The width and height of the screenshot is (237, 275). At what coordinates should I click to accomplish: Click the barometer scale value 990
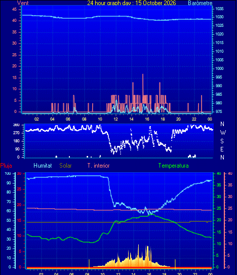point(219,86)
